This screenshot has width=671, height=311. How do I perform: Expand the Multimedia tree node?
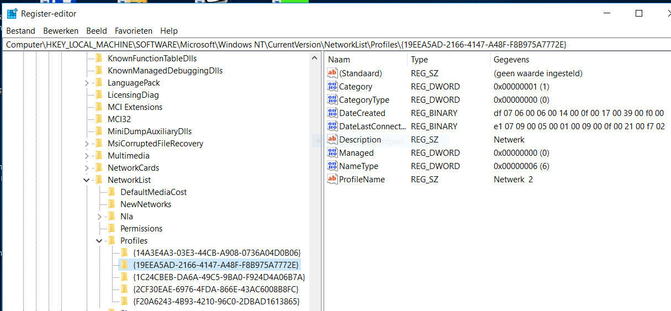click(87, 156)
